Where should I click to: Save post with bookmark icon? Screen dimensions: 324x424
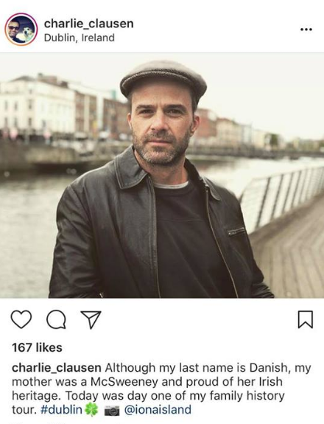[306, 319]
